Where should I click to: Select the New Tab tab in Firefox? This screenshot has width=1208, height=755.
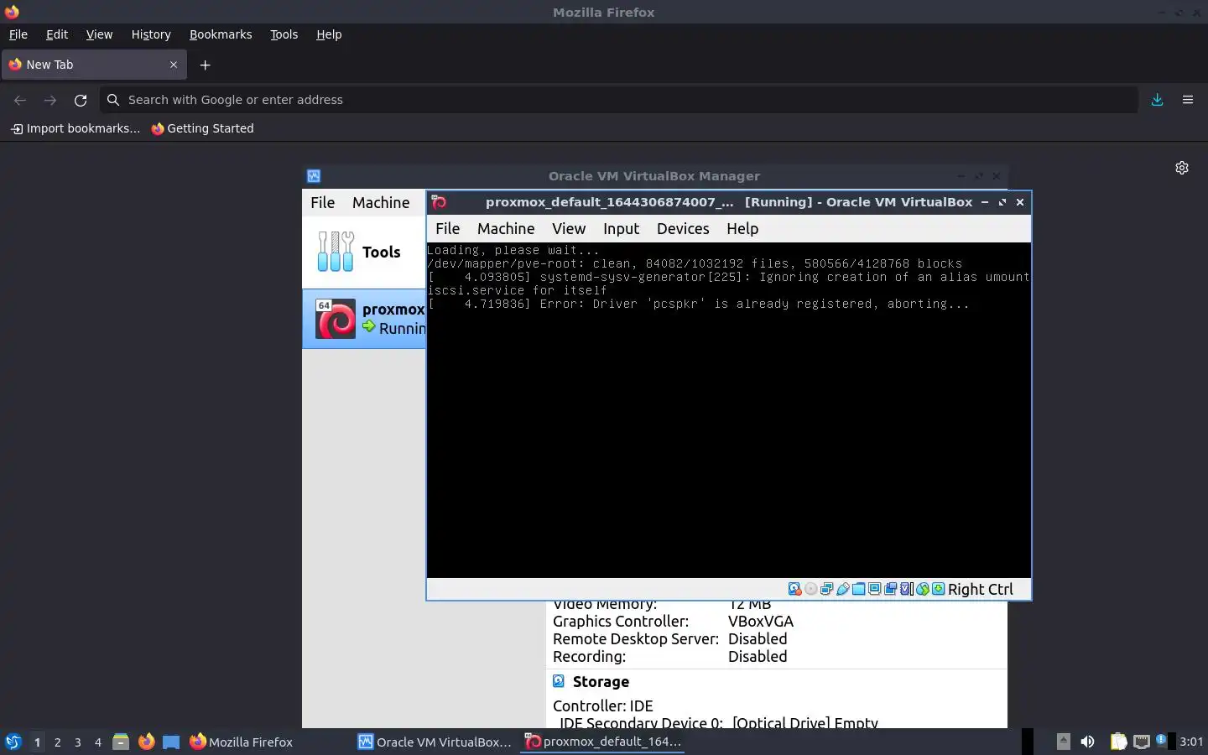[94, 65]
